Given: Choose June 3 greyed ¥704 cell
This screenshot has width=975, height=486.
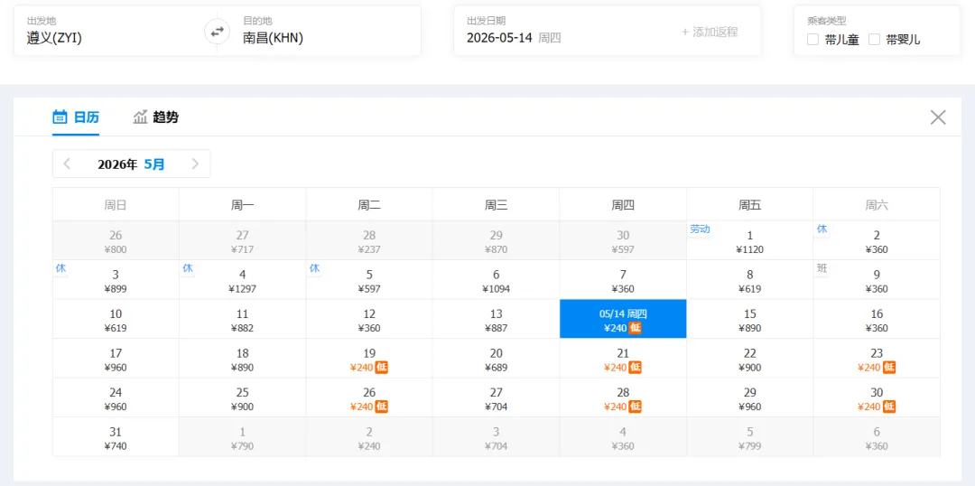Looking at the screenshot, I should pos(497,437).
